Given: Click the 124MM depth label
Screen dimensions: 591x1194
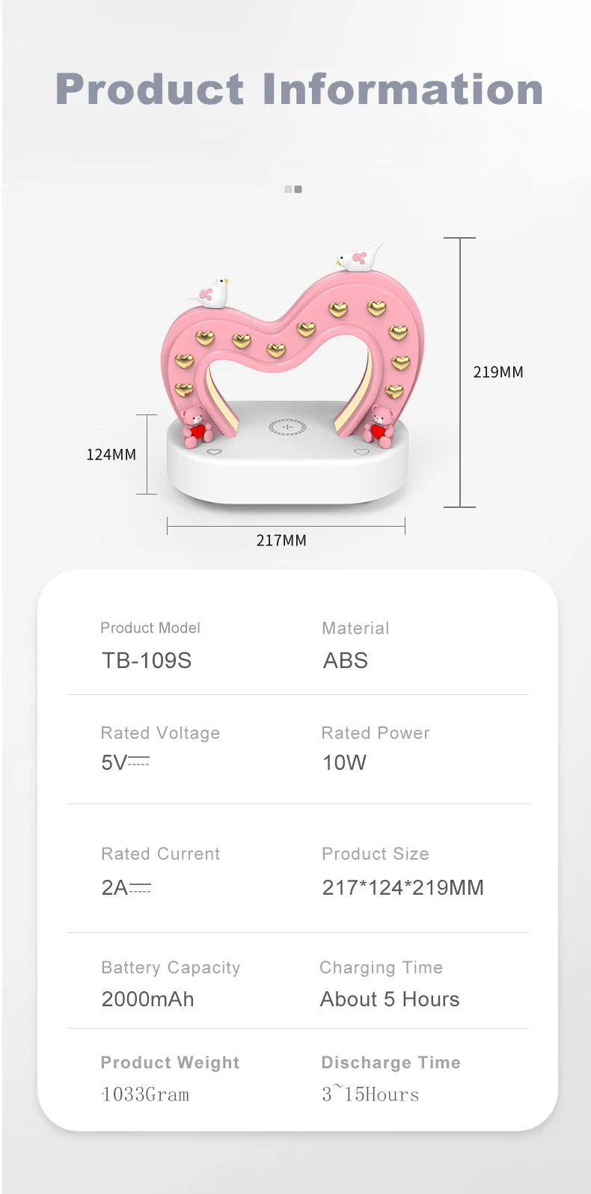Looking at the screenshot, I should tap(111, 454).
